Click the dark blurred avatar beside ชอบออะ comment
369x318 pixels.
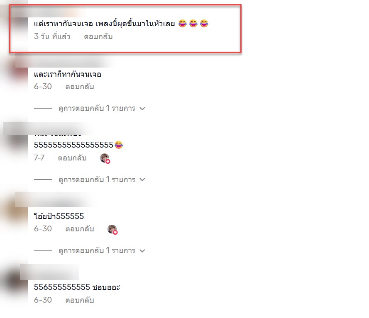click(17, 282)
